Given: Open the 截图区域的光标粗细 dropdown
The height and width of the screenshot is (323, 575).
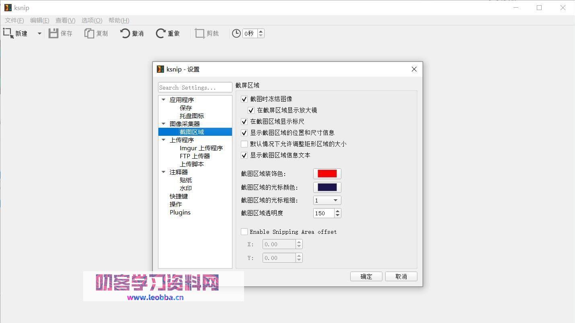Looking at the screenshot, I should (x=335, y=200).
